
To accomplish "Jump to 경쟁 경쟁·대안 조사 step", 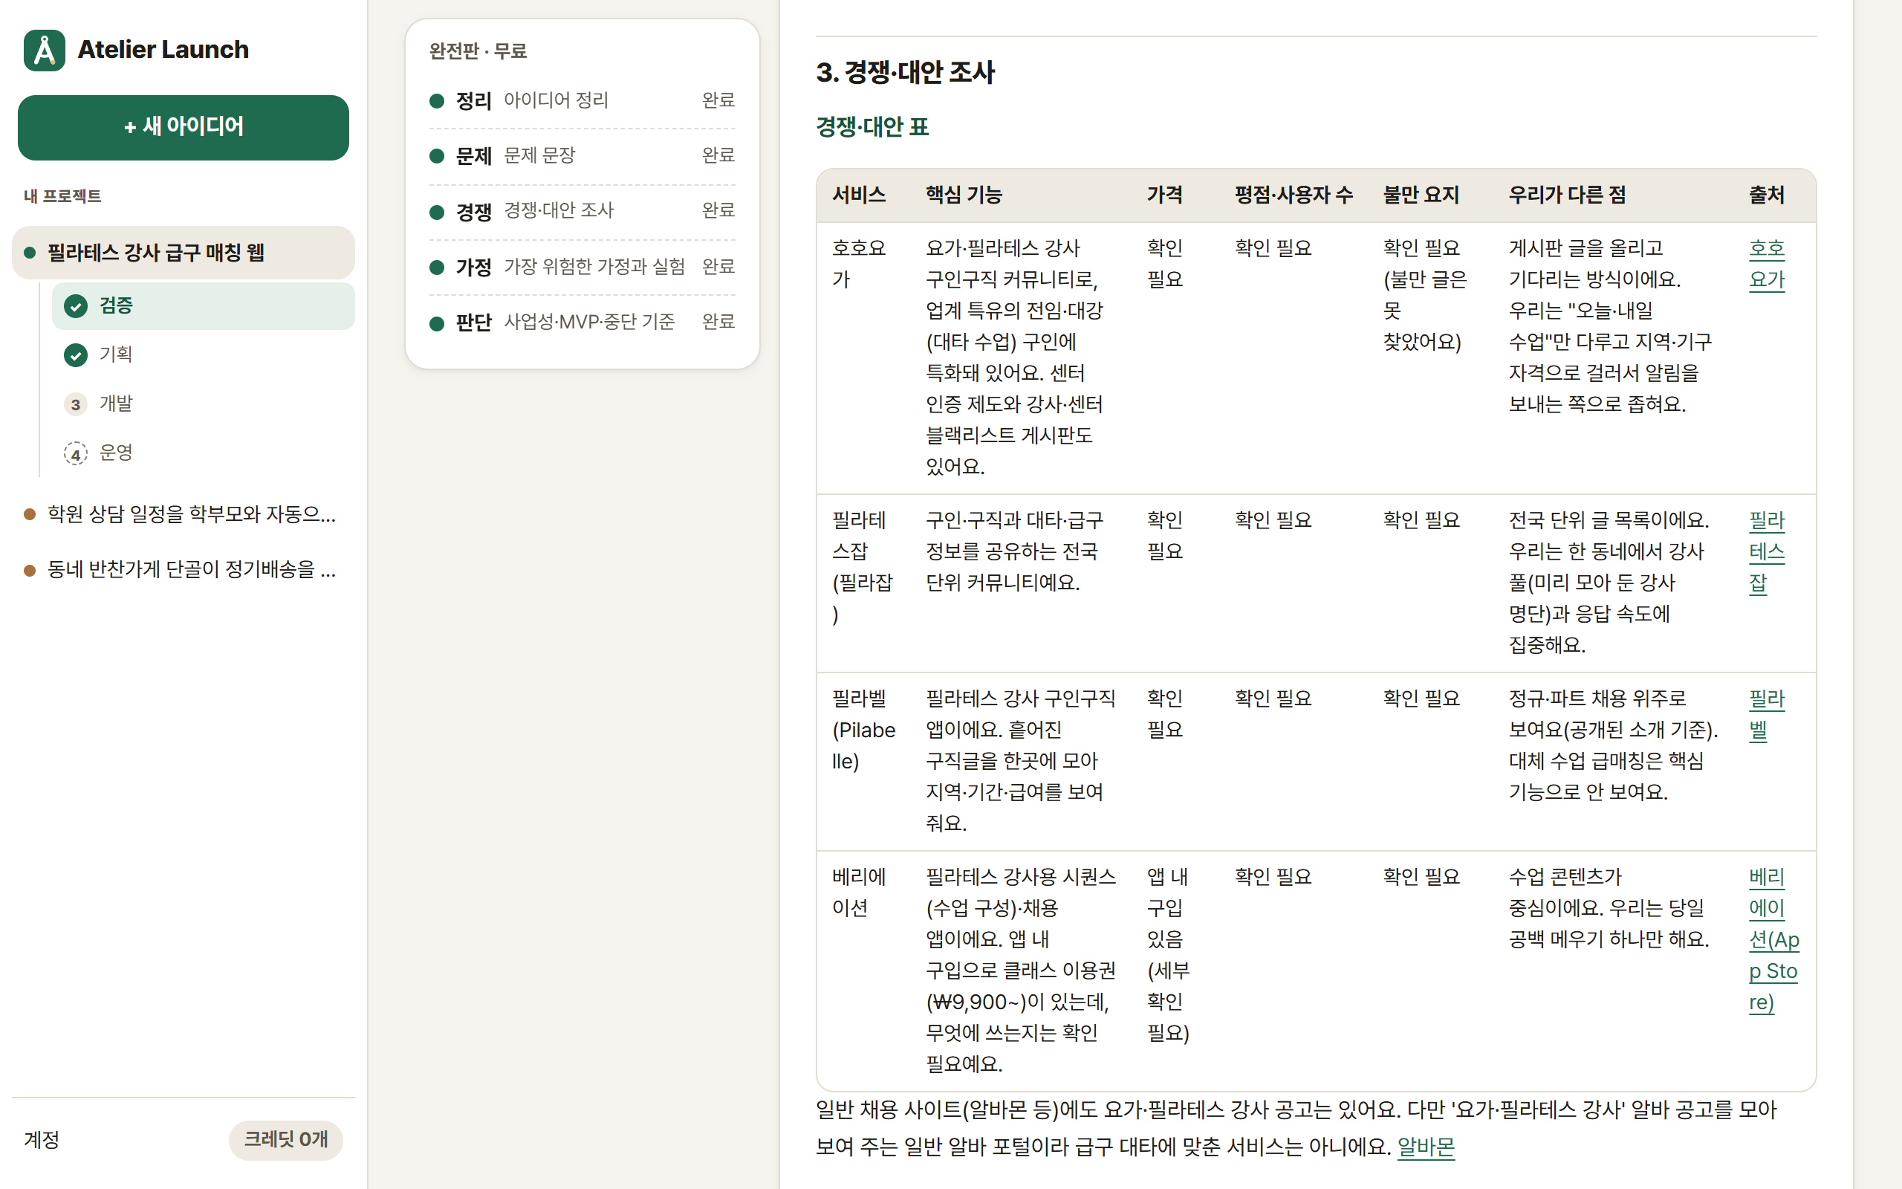I will pos(582,212).
